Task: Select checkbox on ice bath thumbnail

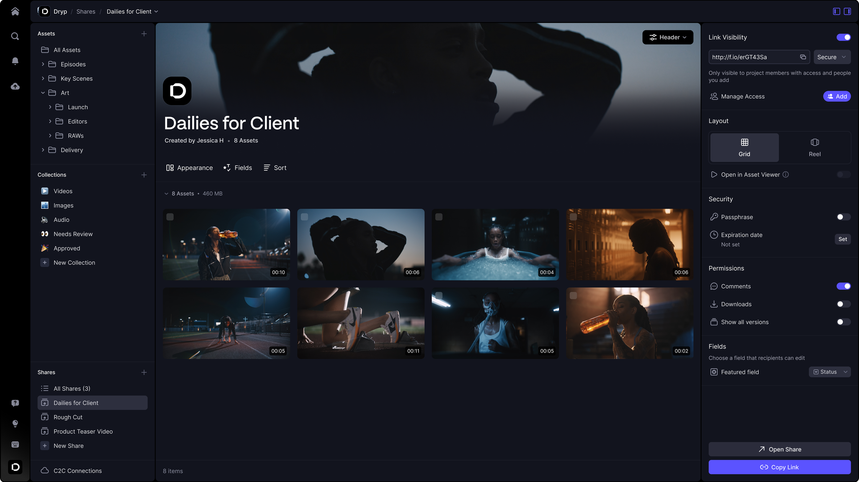Action: tap(439, 217)
